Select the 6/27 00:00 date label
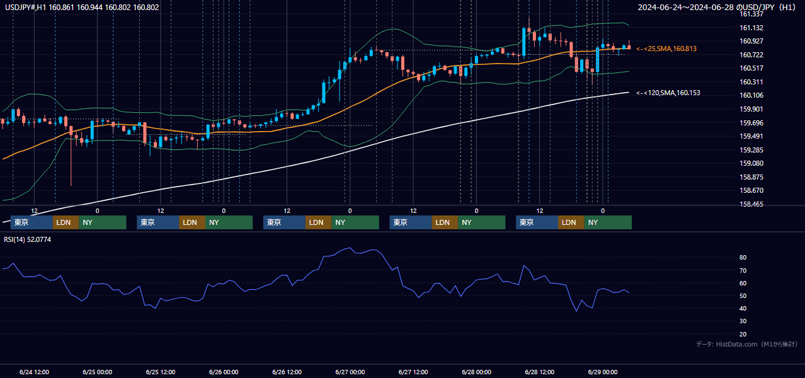 350,372
